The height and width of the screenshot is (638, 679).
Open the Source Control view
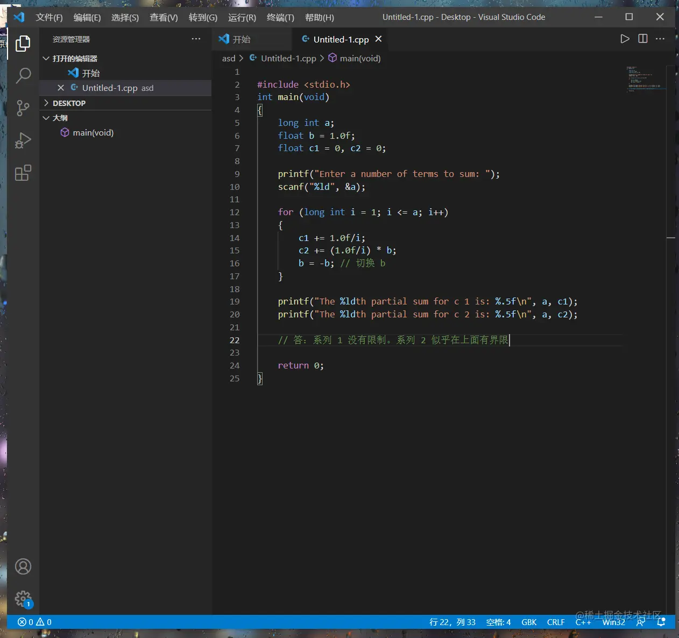click(x=23, y=108)
